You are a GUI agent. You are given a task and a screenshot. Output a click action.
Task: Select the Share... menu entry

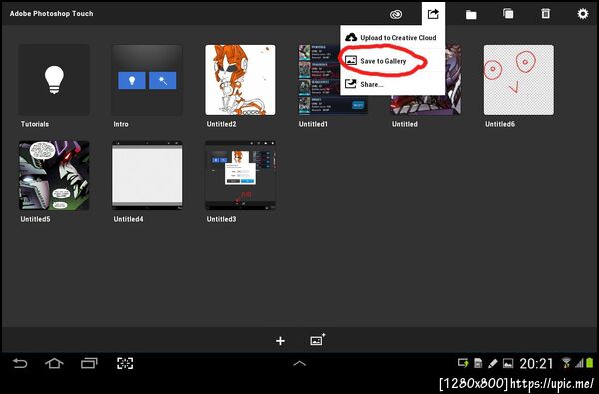[x=392, y=84]
